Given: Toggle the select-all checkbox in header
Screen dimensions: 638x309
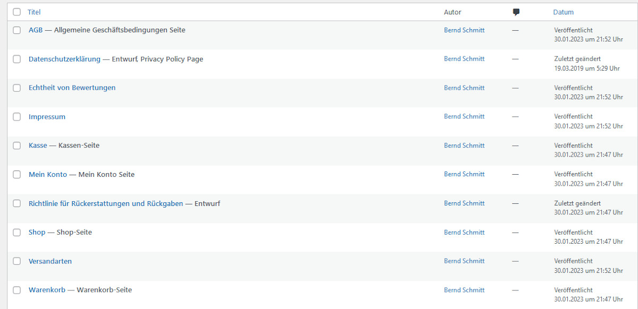Looking at the screenshot, I should point(17,12).
